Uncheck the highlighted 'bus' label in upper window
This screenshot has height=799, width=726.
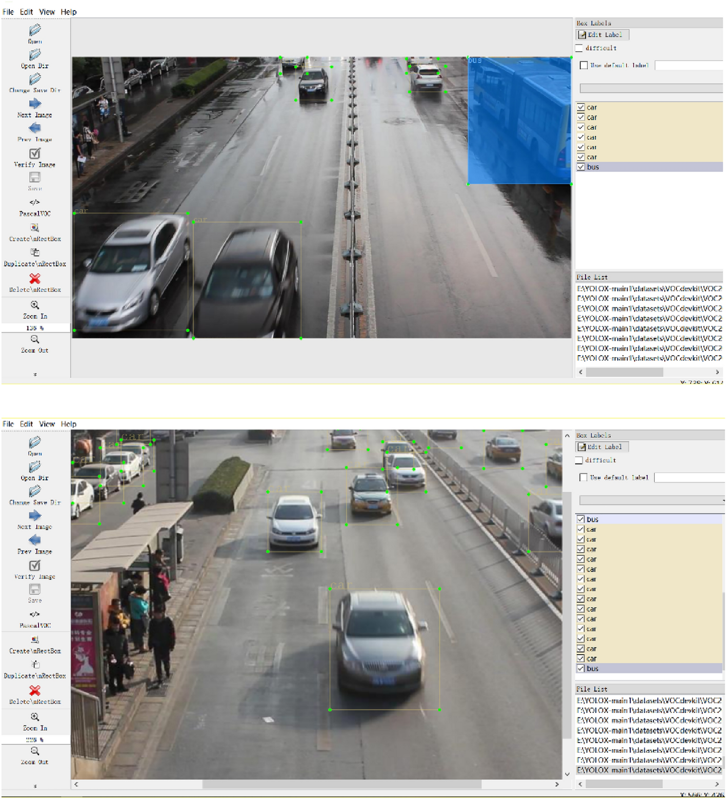pos(581,167)
